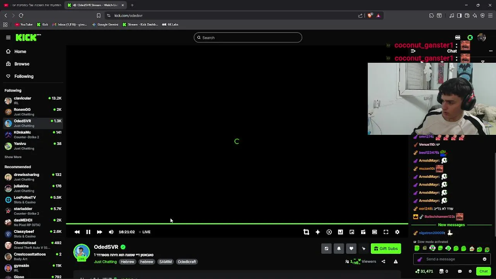This screenshot has width=496, height=279.
Task: Click the New messages banner
Action: click(x=451, y=225)
